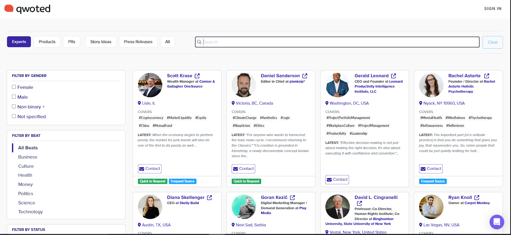This screenshot has width=511, height=235.
Task: Open the Skelly Build company link
Action: pos(189,203)
